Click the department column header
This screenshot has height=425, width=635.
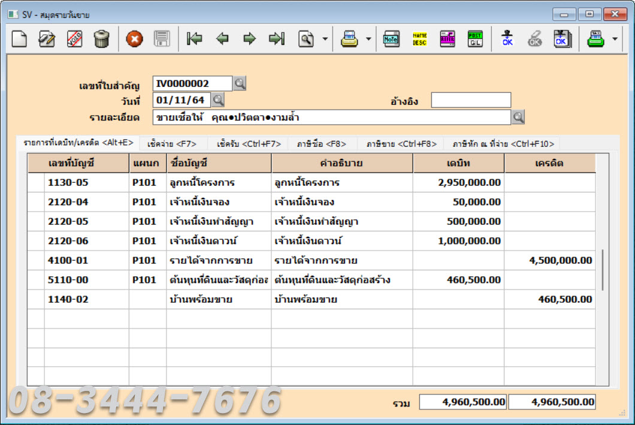pyautogui.click(x=148, y=163)
